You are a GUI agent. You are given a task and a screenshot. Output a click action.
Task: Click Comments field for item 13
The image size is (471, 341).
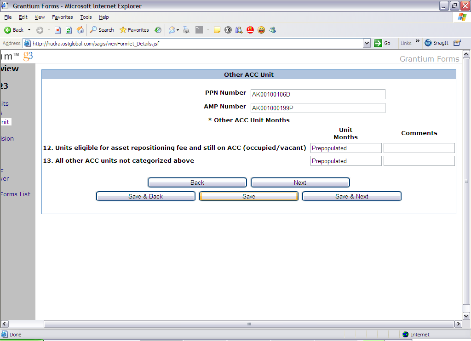(419, 161)
